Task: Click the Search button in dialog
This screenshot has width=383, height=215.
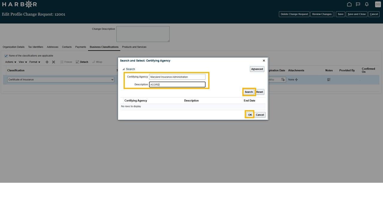Action: click(x=249, y=92)
